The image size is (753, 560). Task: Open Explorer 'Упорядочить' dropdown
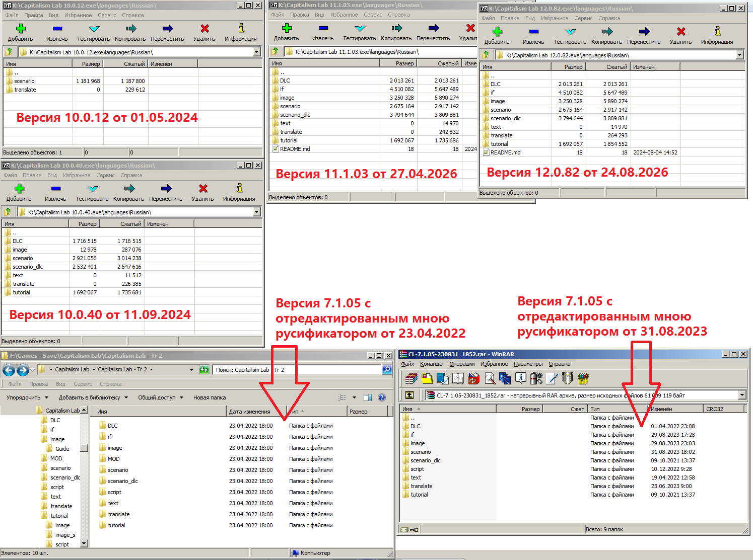(x=27, y=397)
